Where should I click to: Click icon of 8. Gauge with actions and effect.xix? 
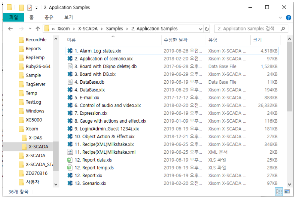pos(70,121)
